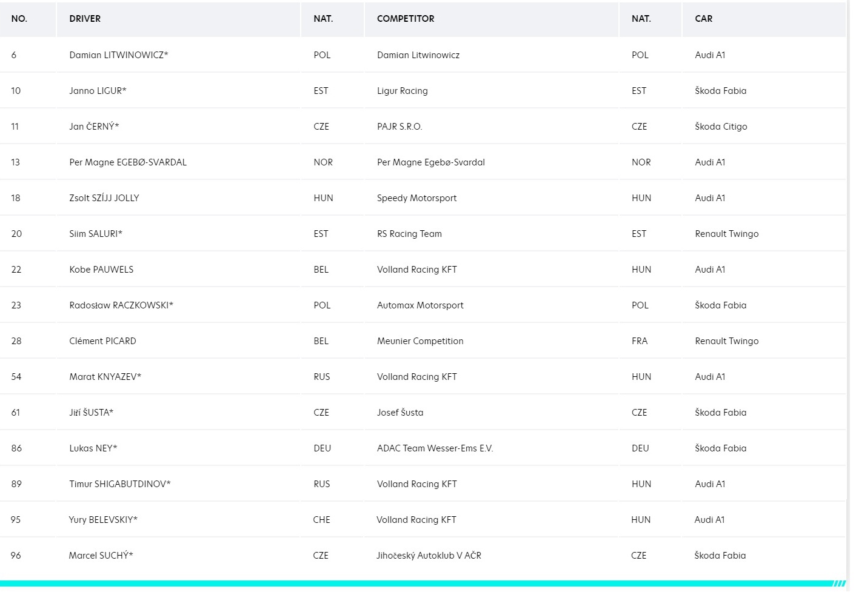The image size is (856, 595).
Task: Click car number 13
Action: click(15, 162)
